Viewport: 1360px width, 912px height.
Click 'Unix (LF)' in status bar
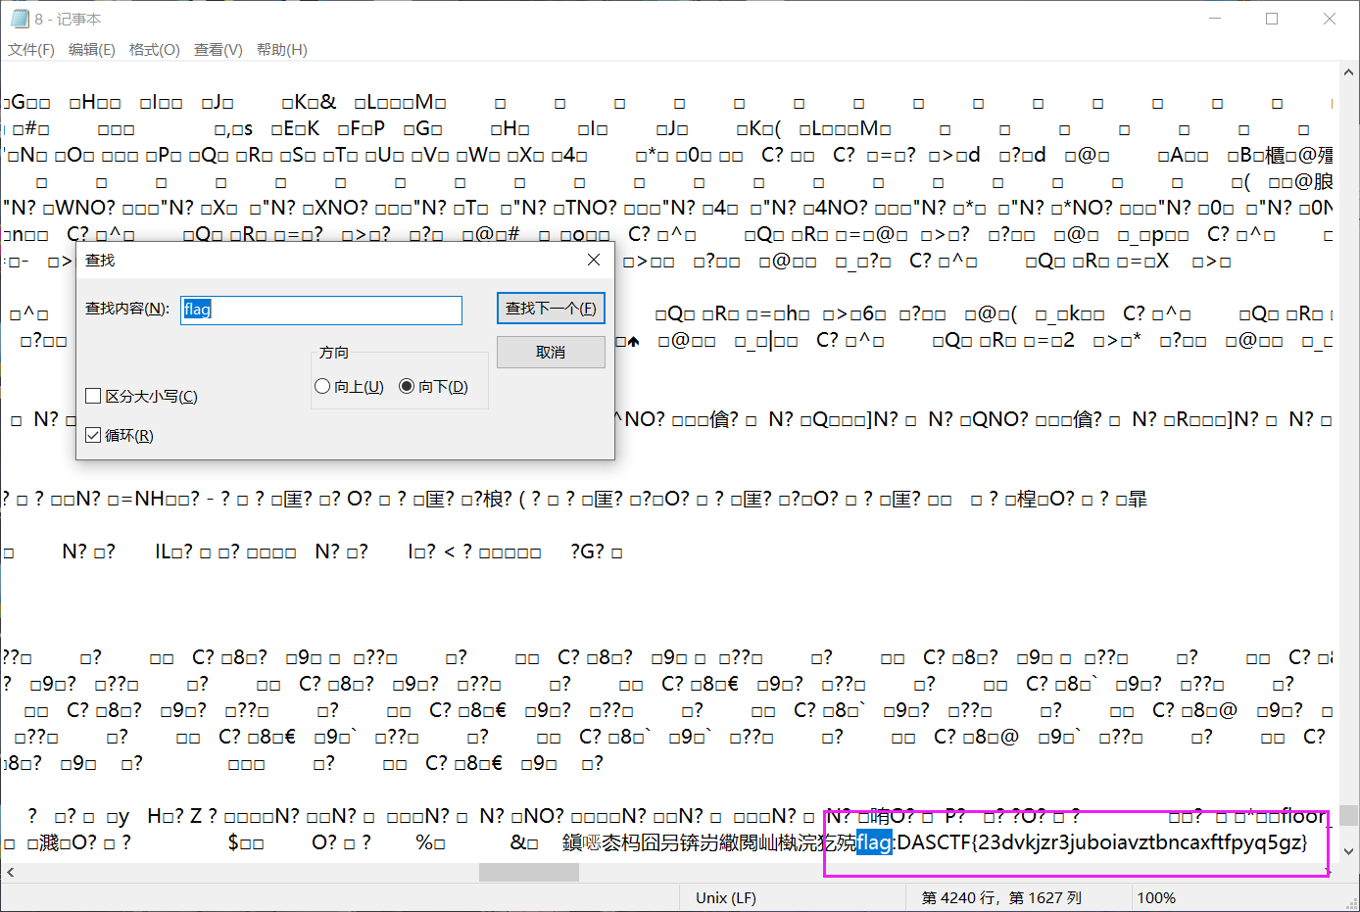(x=726, y=897)
